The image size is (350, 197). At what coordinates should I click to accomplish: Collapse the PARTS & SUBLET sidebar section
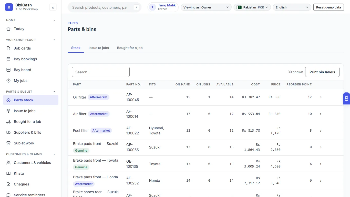pyautogui.click(x=54, y=92)
